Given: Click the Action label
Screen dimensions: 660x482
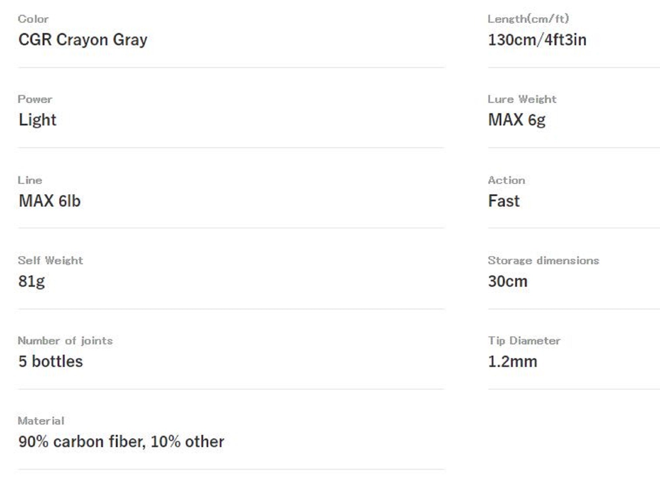Looking at the screenshot, I should (x=507, y=180).
